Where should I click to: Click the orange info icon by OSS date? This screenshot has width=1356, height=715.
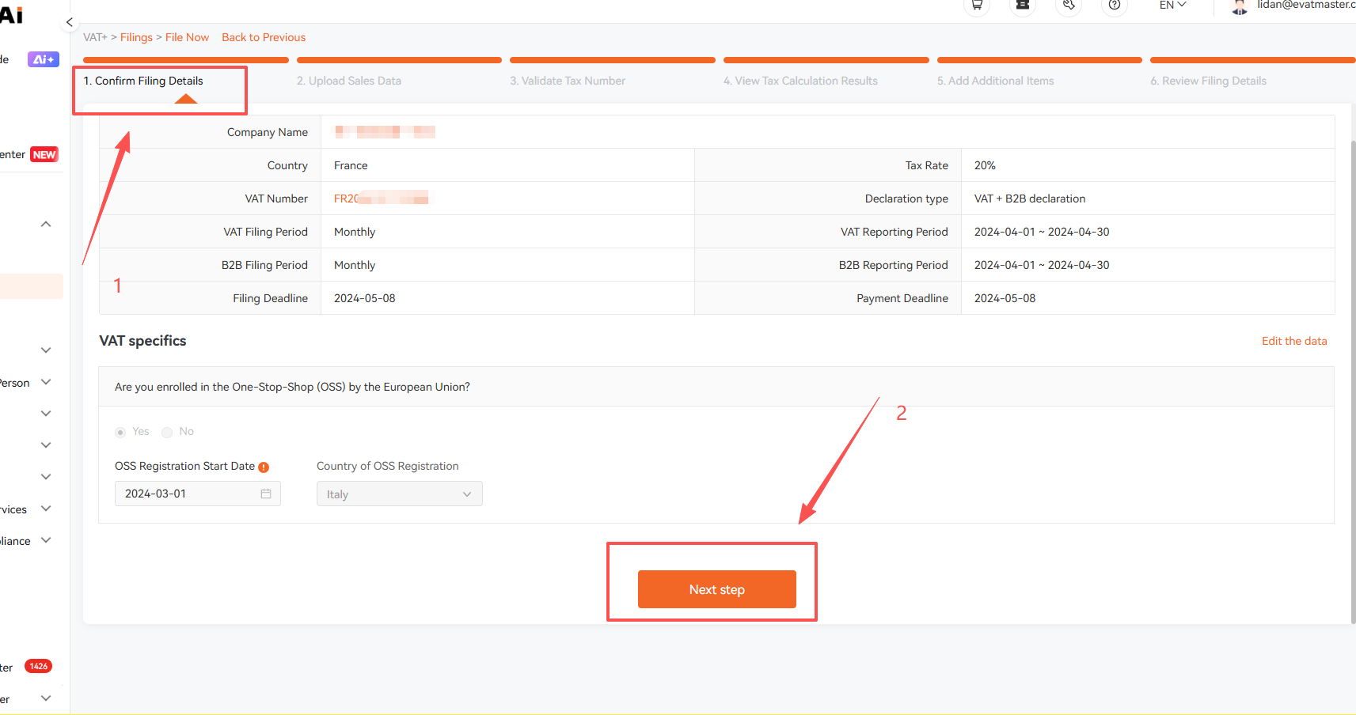pyautogui.click(x=264, y=467)
